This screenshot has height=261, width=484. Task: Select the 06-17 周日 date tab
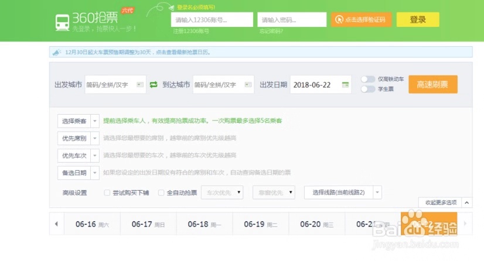[148, 224]
